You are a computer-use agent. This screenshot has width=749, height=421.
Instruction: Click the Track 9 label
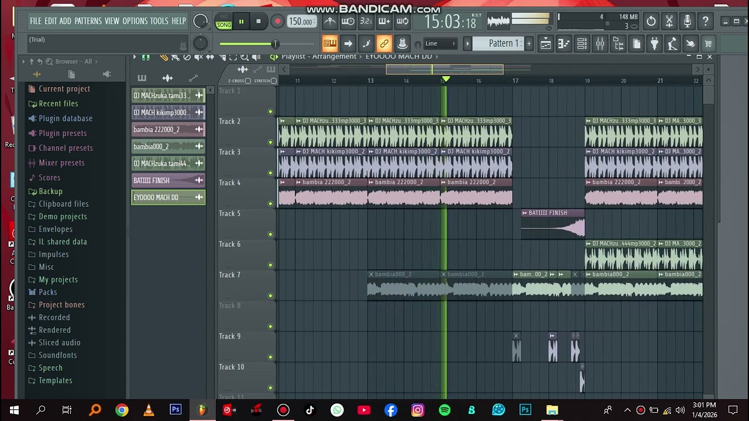pos(229,336)
